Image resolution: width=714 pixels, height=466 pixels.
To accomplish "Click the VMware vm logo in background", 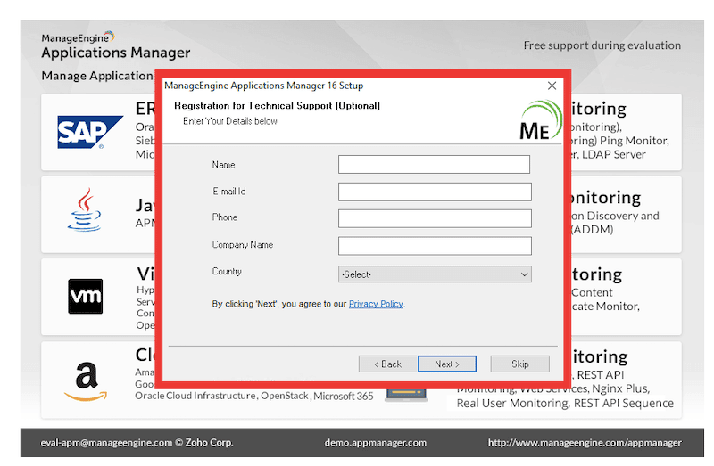I will pyautogui.click(x=85, y=296).
